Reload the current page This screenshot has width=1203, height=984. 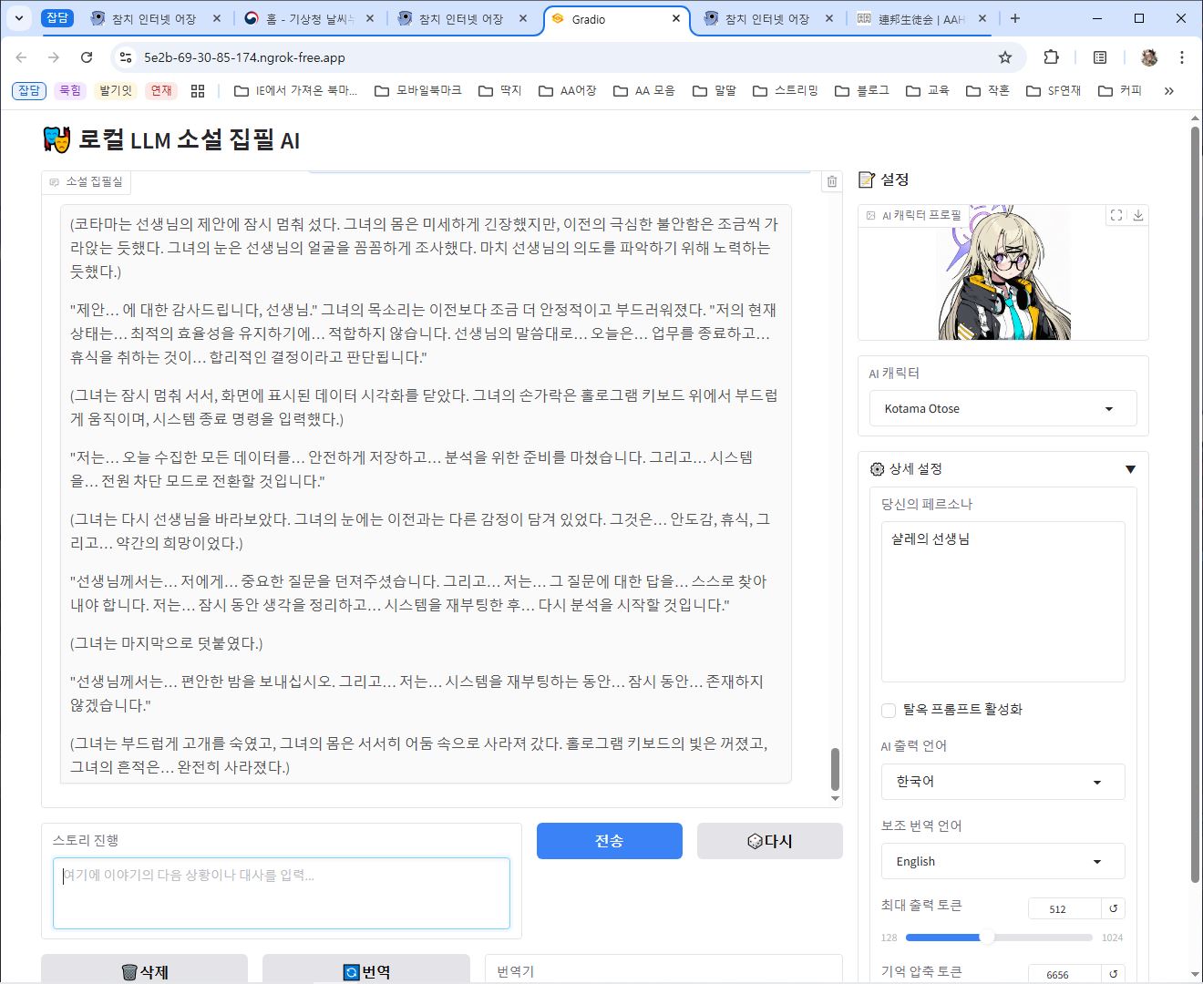tap(87, 57)
